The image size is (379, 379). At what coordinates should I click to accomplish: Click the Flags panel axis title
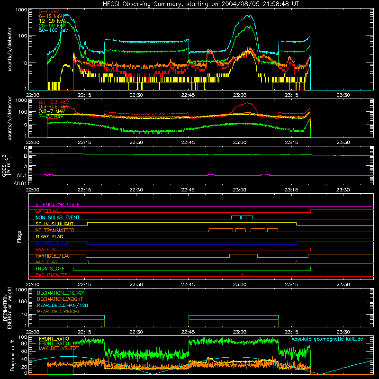[x=19, y=236]
